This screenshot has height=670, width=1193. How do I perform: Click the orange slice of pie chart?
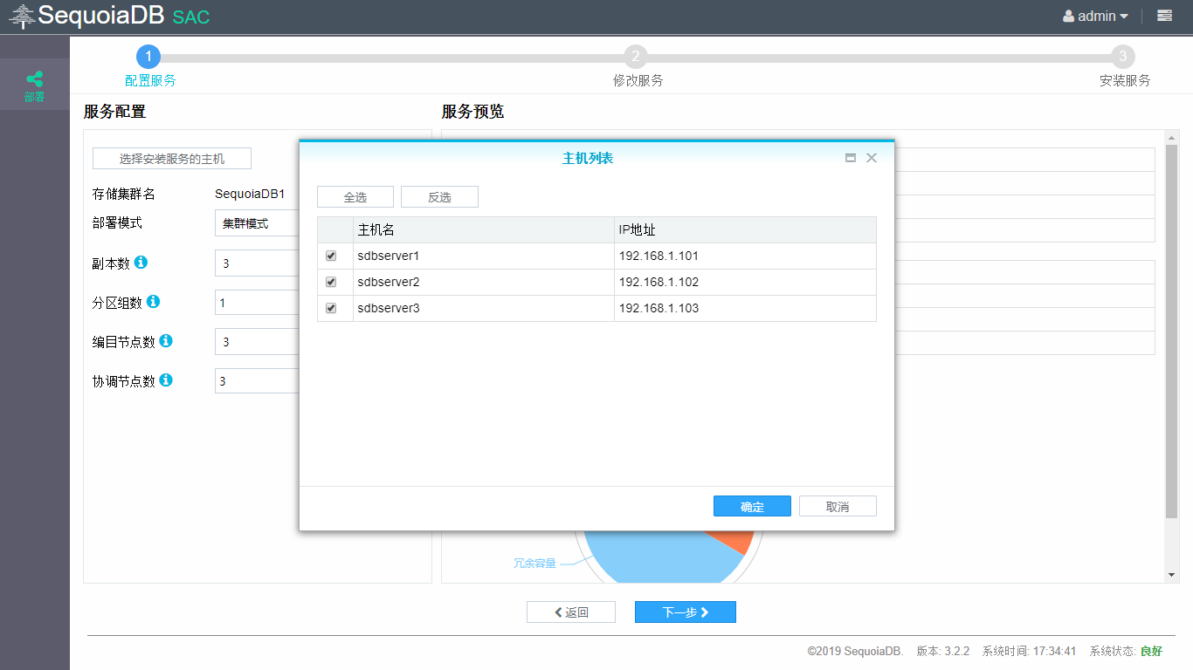point(736,542)
